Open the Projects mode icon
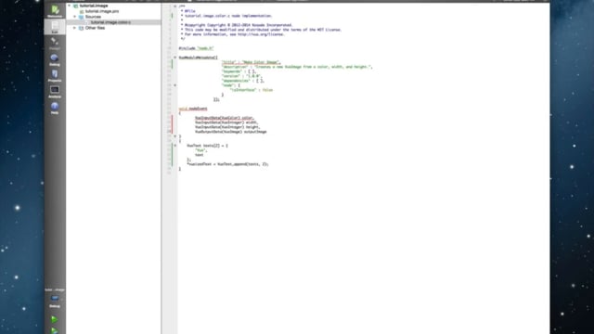Viewport: 594px width, 334px height. [x=55, y=75]
